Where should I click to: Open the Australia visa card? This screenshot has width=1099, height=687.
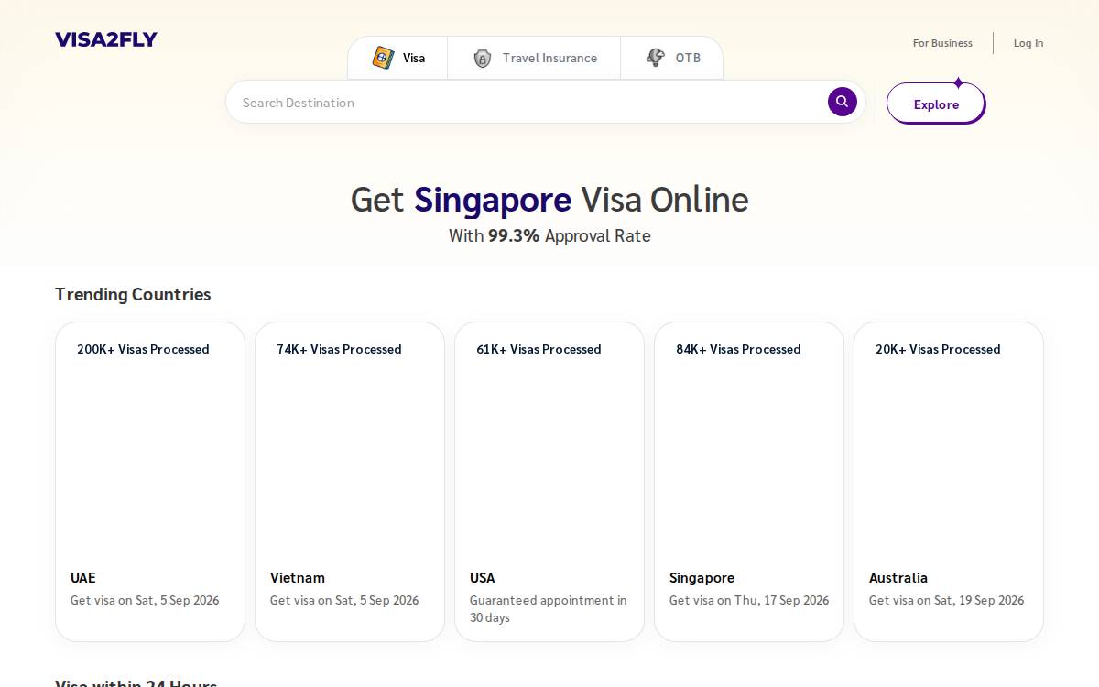tap(949, 482)
